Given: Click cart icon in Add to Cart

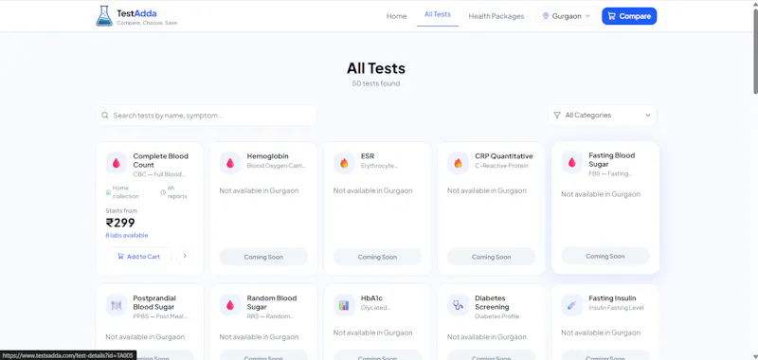Looking at the screenshot, I should pos(121,257).
